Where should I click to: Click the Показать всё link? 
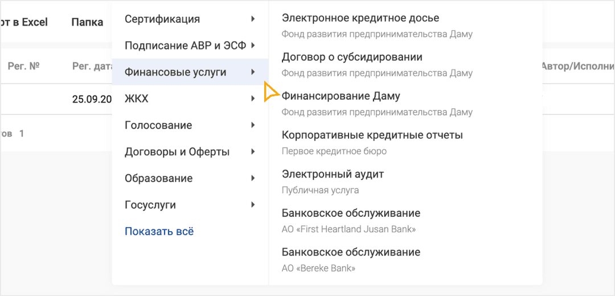(x=159, y=232)
